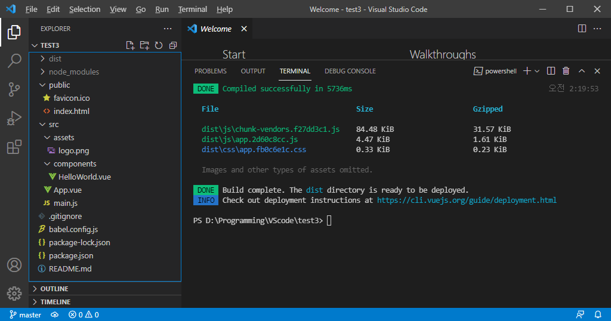Screen dimensions: 611x321
Task: Open feedback icon in status bar
Action: coord(580,315)
